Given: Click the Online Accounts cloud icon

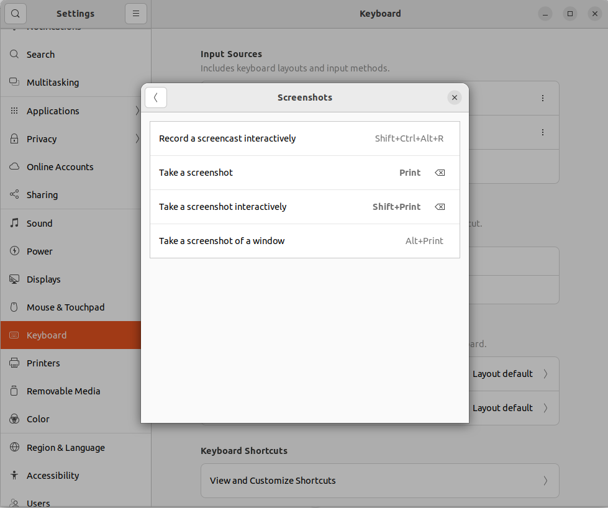Looking at the screenshot, I should (14, 166).
